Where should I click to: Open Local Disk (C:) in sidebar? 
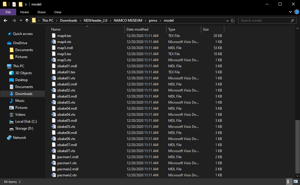click(x=26, y=122)
